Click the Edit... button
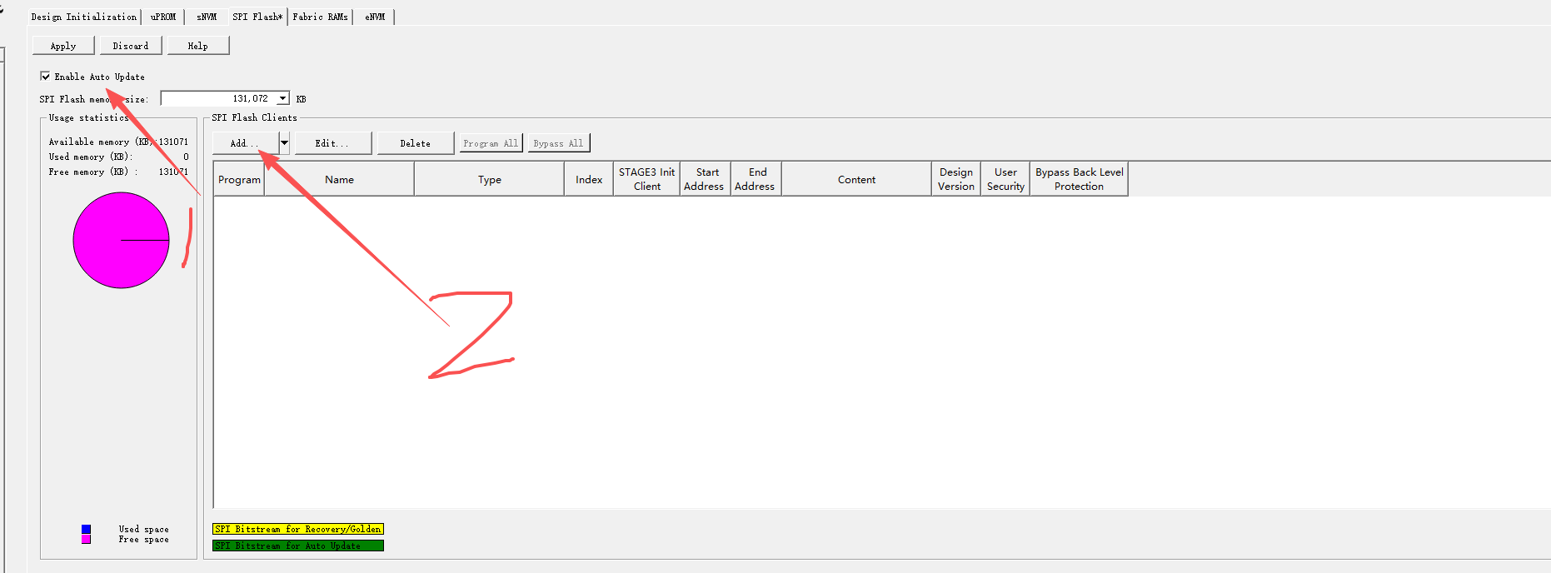Viewport: 1551px width, 573px height. pos(332,143)
